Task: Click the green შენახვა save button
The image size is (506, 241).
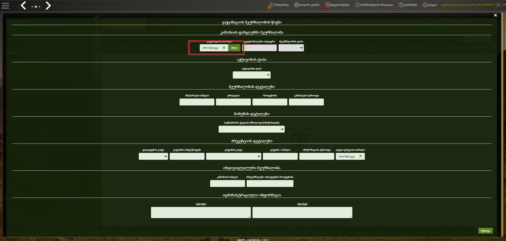Action: 485,231
